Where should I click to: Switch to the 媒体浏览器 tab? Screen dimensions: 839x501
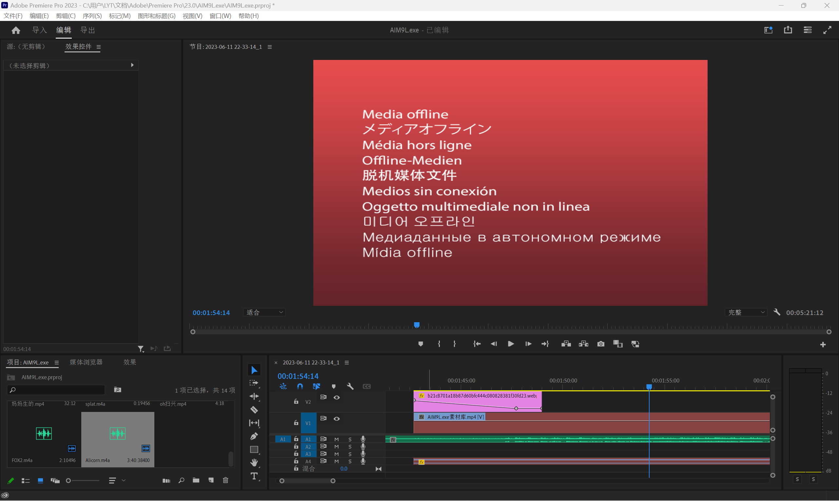pyautogui.click(x=86, y=362)
